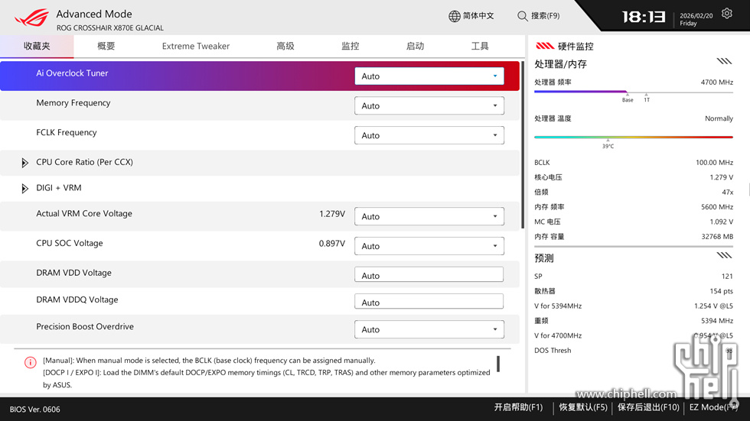Open the Ai Overclock Tuner dropdown
Viewport: 750px width, 421px height.
(429, 76)
